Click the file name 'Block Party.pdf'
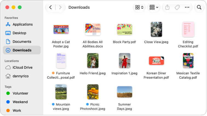Screen dimensions: 207x116 click(124, 42)
